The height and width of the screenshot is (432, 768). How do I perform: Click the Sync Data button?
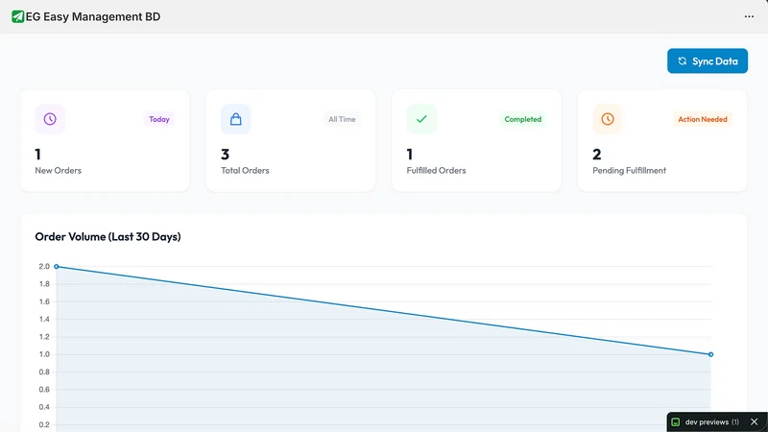point(708,61)
